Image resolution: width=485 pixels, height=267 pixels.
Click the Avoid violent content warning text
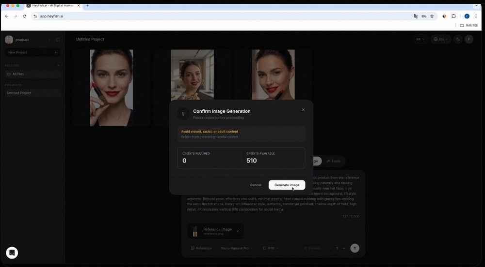pos(210,132)
